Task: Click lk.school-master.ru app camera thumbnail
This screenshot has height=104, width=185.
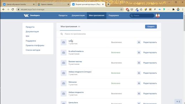Action: point(64,53)
